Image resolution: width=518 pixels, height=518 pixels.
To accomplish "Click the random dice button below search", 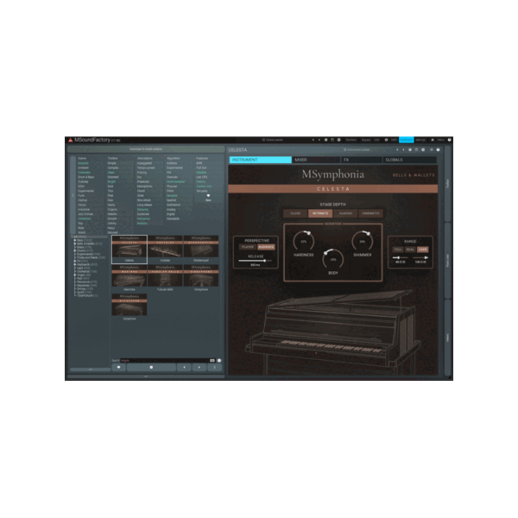I will pyautogui.click(x=151, y=367).
